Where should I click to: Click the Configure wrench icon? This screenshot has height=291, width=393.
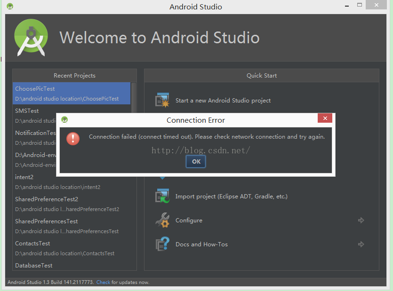[162, 220]
